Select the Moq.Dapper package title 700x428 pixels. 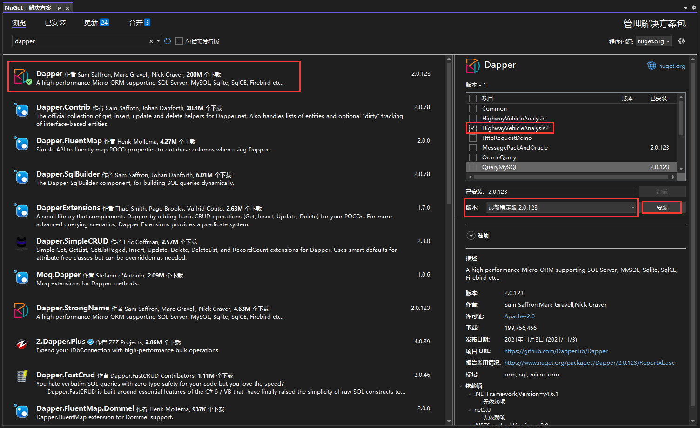point(59,275)
